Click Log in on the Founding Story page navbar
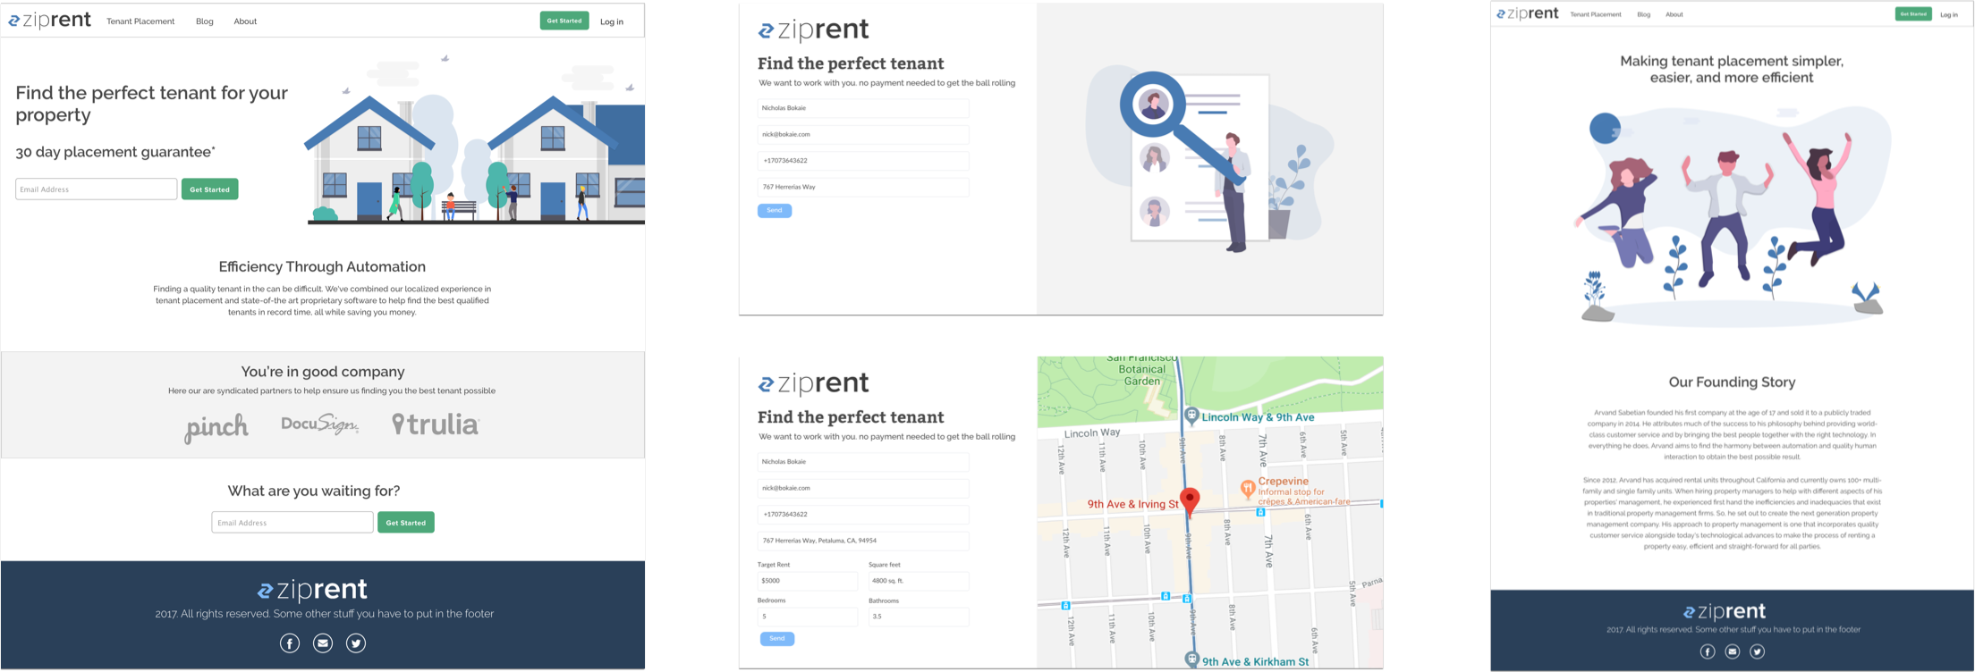1975x672 pixels. pos(1949,14)
